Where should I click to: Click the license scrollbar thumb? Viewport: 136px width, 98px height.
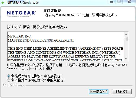[x=126, y=39]
